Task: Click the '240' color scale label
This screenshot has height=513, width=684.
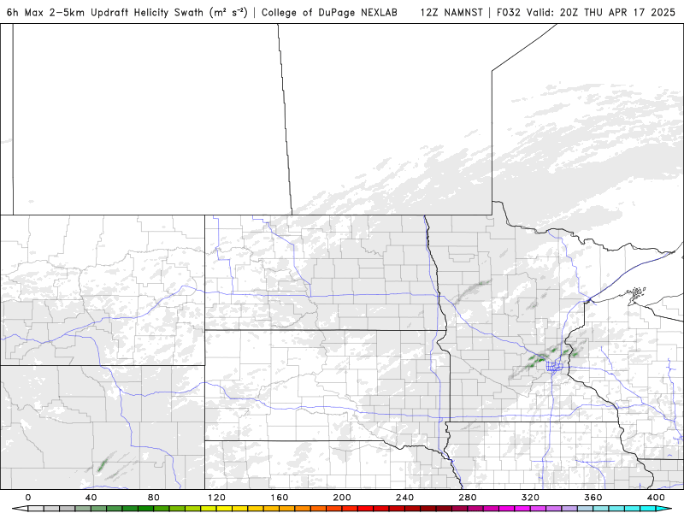Action: click(x=404, y=498)
